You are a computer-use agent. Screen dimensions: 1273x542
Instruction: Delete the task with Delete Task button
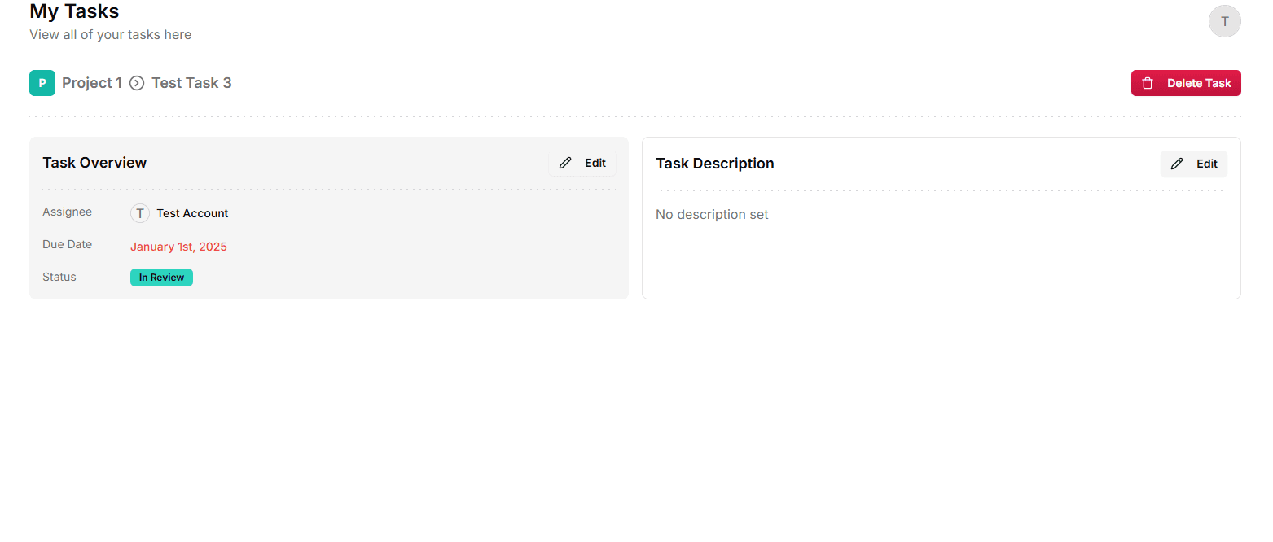tap(1186, 83)
